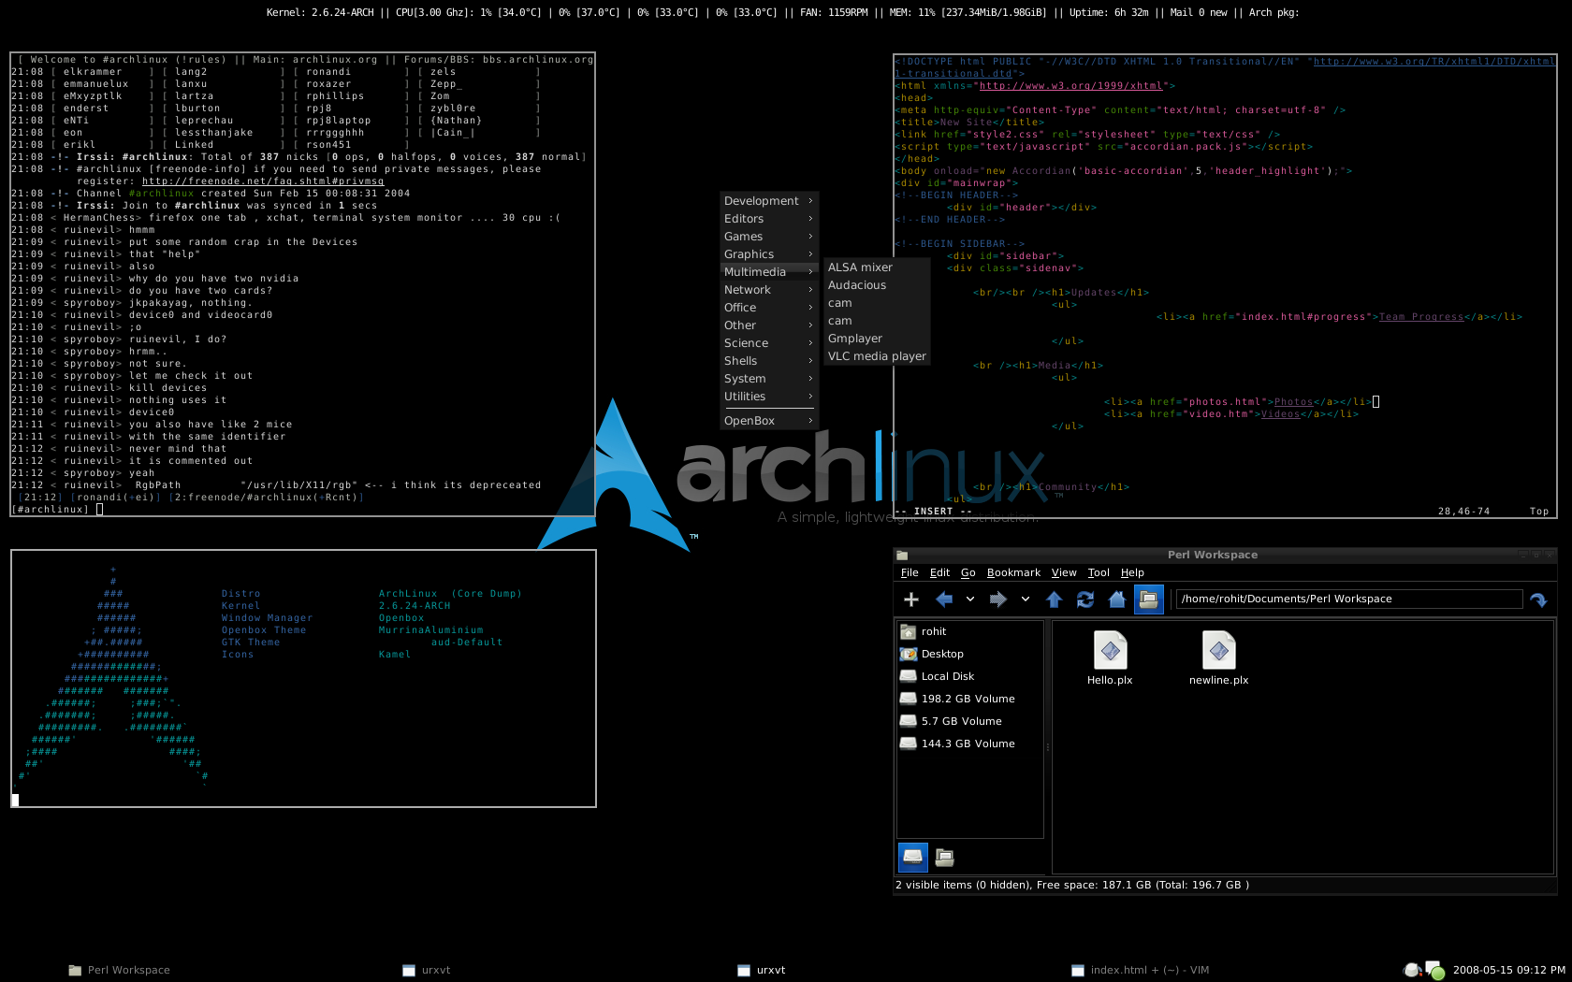Toggle the folder tree pane button
The height and width of the screenshot is (982, 1572).
[1149, 599]
